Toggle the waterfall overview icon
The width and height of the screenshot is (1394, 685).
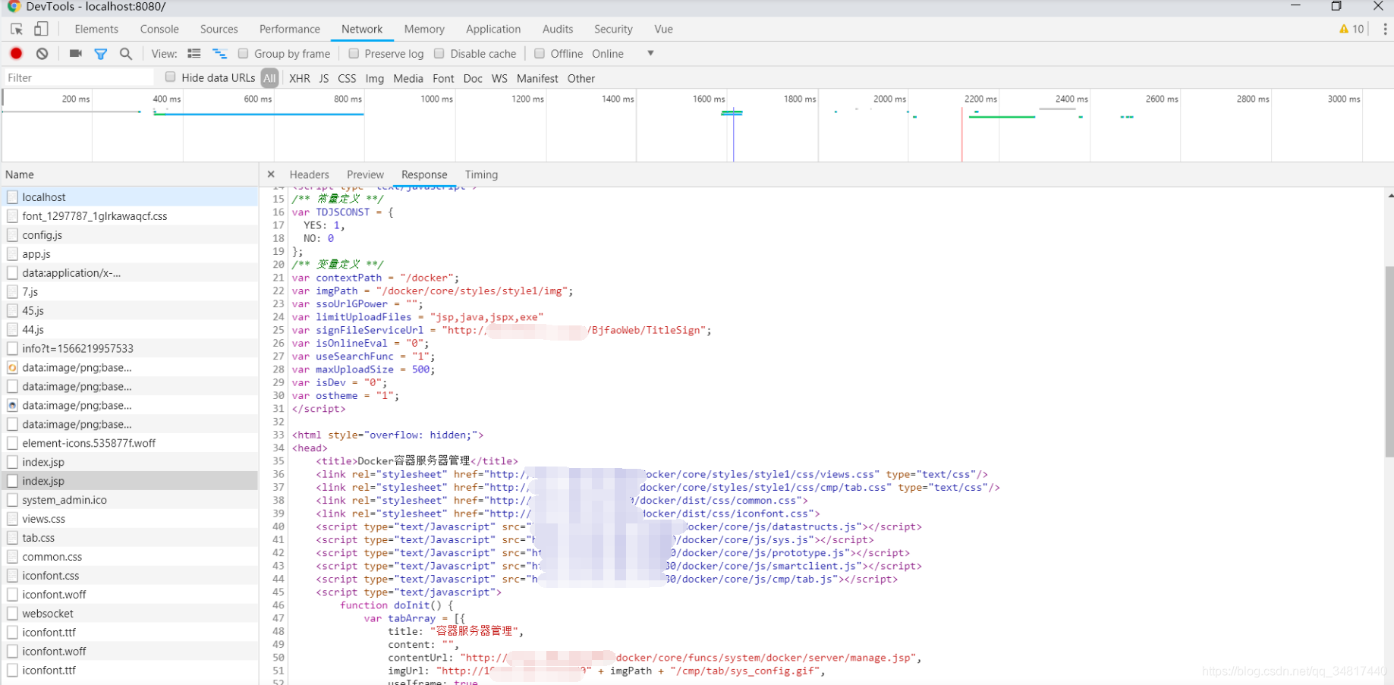[x=219, y=53]
